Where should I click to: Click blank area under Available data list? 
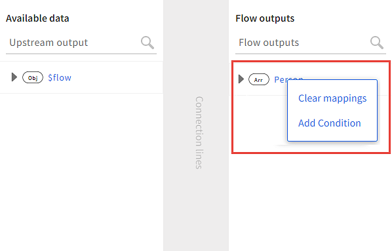(81, 172)
